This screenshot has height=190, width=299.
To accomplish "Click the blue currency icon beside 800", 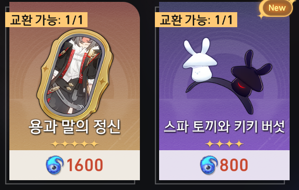I will [x=209, y=165].
